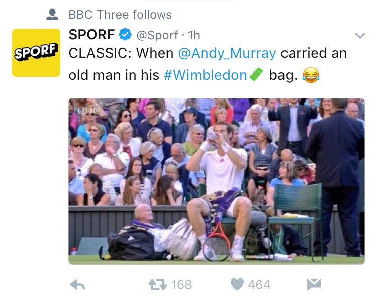
Task: Click the blue verified badge
Action: point(125,34)
